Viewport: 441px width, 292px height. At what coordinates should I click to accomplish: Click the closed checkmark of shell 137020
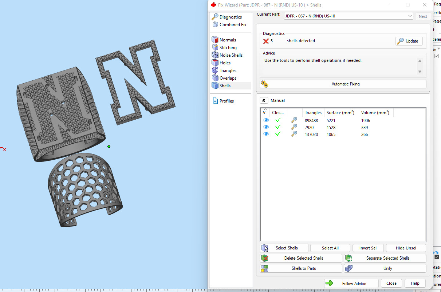(x=278, y=134)
